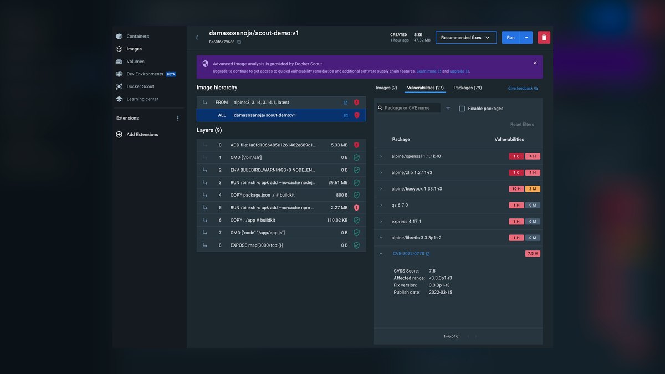Click the 7.5 H severity badge
This screenshot has width=665, height=374.
[x=533, y=254]
